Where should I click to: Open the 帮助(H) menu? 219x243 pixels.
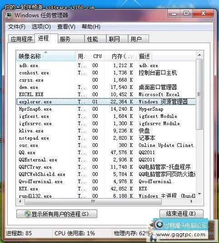pyautogui.click(x=91, y=27)
